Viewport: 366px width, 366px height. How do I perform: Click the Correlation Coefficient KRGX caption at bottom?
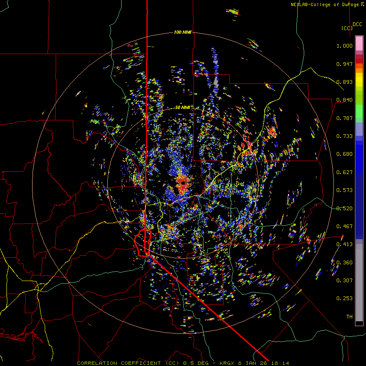tap(183, 363)
